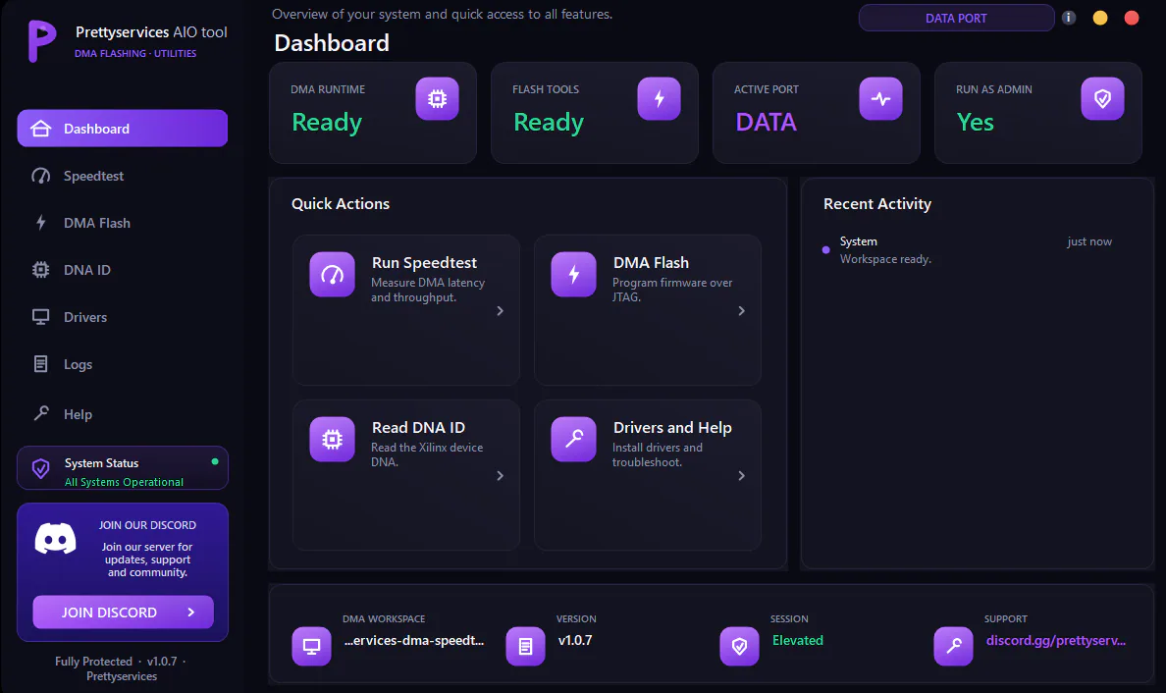Click the sidebar Logs document icon
The height and width of the screenshot is (693, 1166).
(41, 364)
